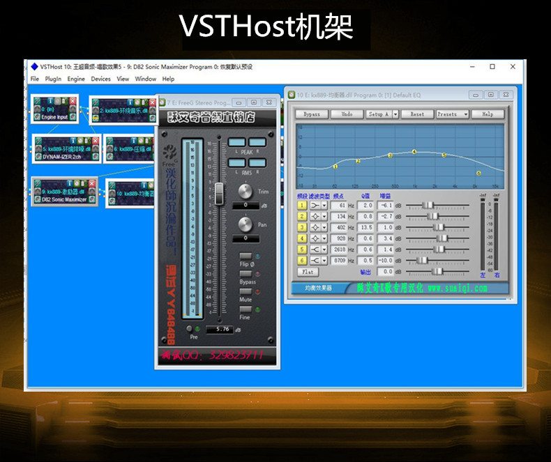Toggle EQ band 2 enable button
The image size is (551, 462).
[302, 216]
